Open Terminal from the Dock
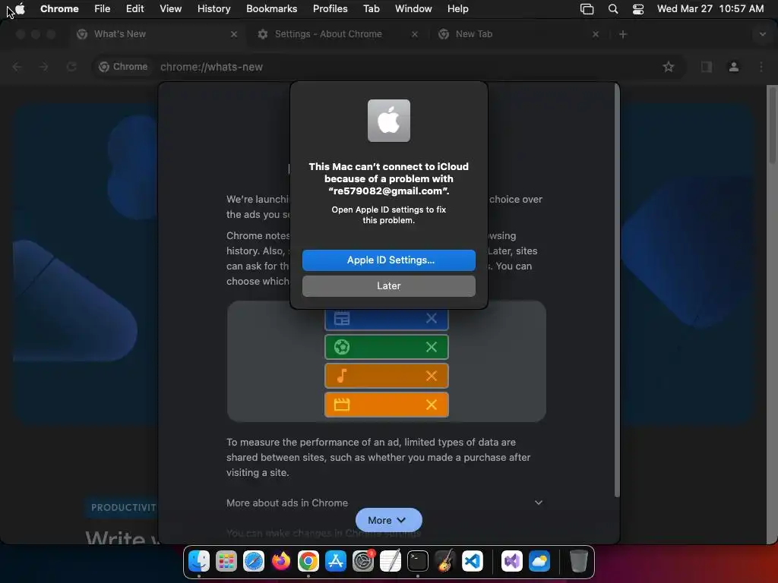The height and width of the screenshot is (583, 778). point(418,561)
